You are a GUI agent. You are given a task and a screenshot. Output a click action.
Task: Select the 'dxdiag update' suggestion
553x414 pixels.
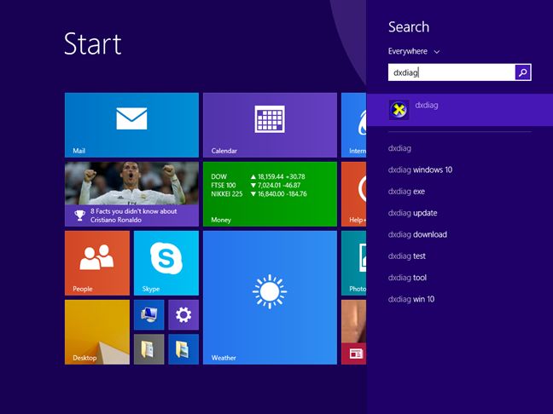(412, 213)
